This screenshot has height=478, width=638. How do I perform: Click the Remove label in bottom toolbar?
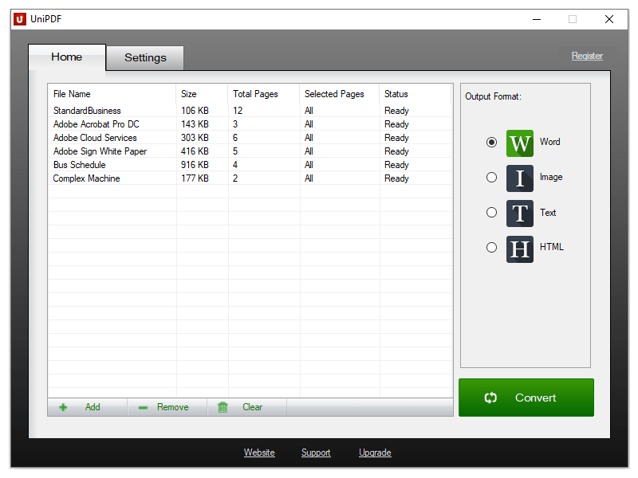pyautogui.click(x=172, y=407)
